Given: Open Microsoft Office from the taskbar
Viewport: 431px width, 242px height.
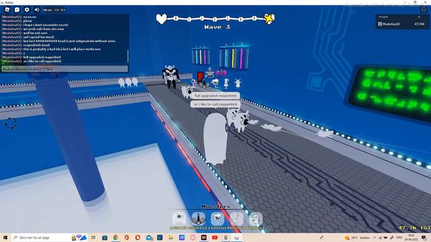Looking at the screenshot, I should (127, 237).
